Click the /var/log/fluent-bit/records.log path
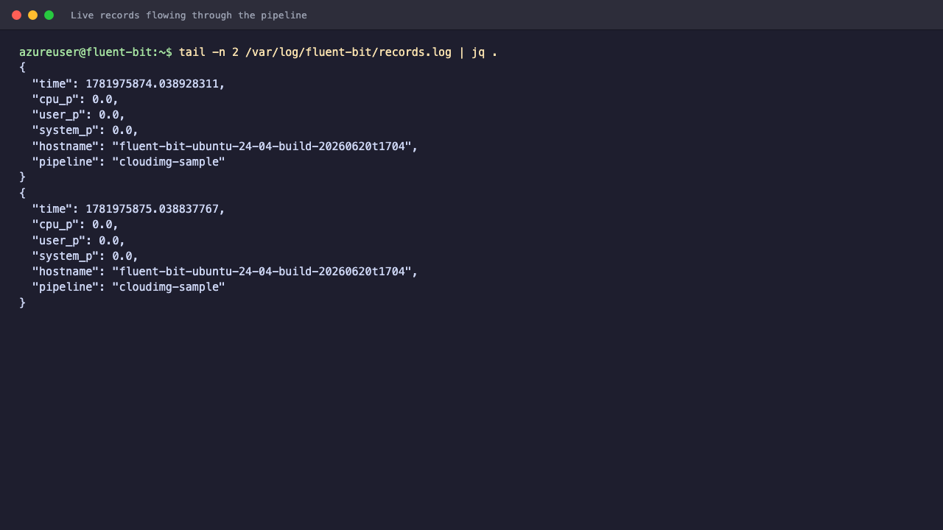943x530 pixels. (x=348, y=52)
